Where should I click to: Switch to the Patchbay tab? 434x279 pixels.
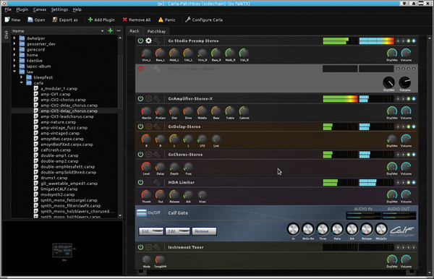(x=156, y=31)
